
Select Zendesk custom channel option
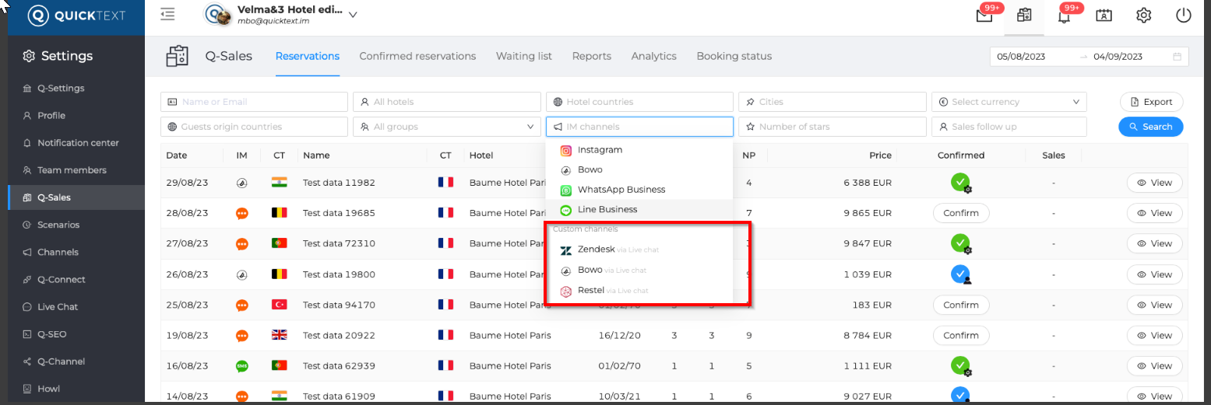pos(596,250)
